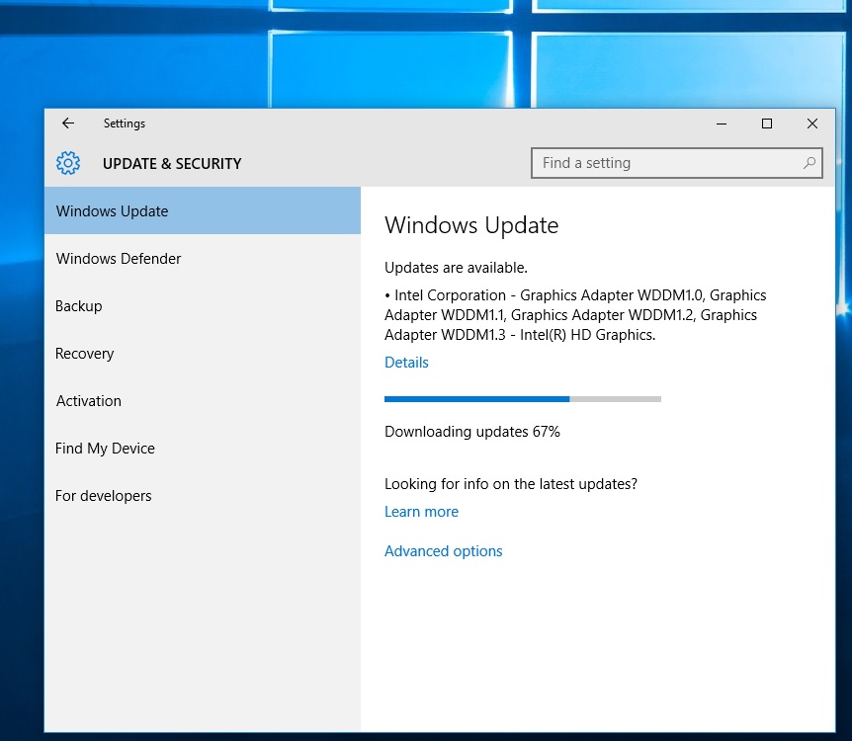Click the Intel Corporation graphics update description

(575, 315)
